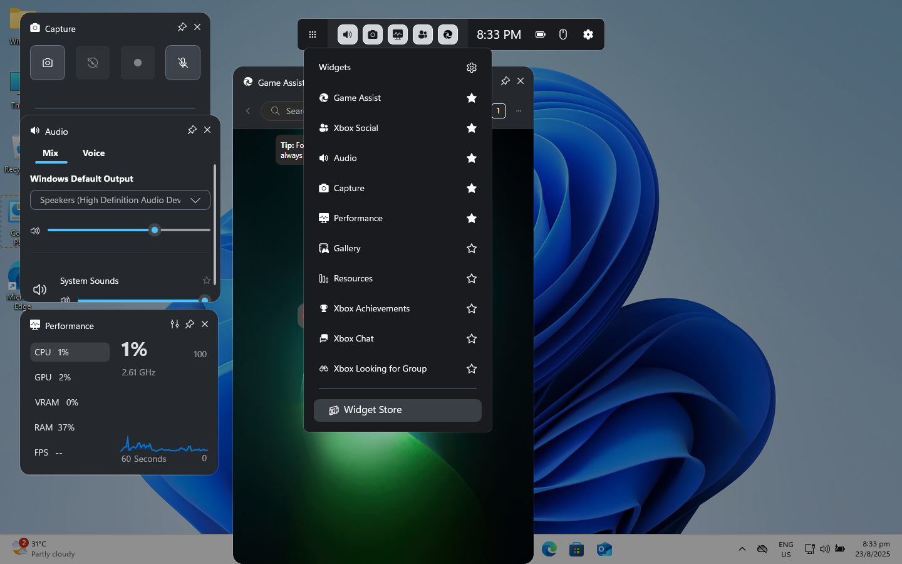Unfavorite the Performance widget star
Screen dimensions: 902x564
472,218
